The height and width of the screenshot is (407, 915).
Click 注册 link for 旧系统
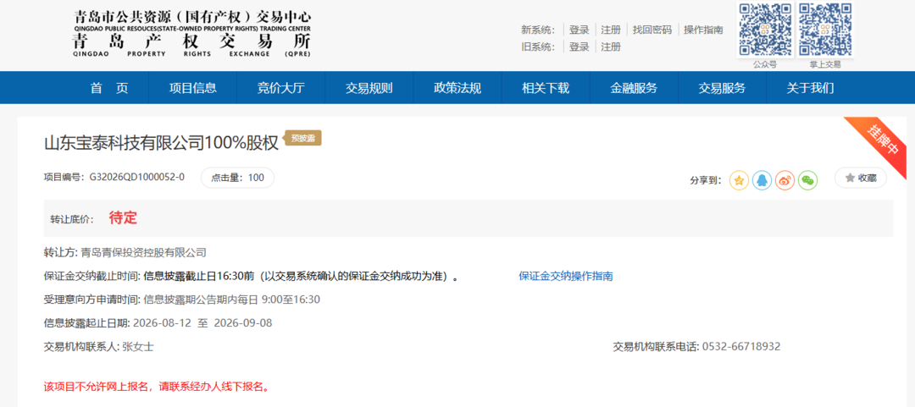(x=610, y=47)
